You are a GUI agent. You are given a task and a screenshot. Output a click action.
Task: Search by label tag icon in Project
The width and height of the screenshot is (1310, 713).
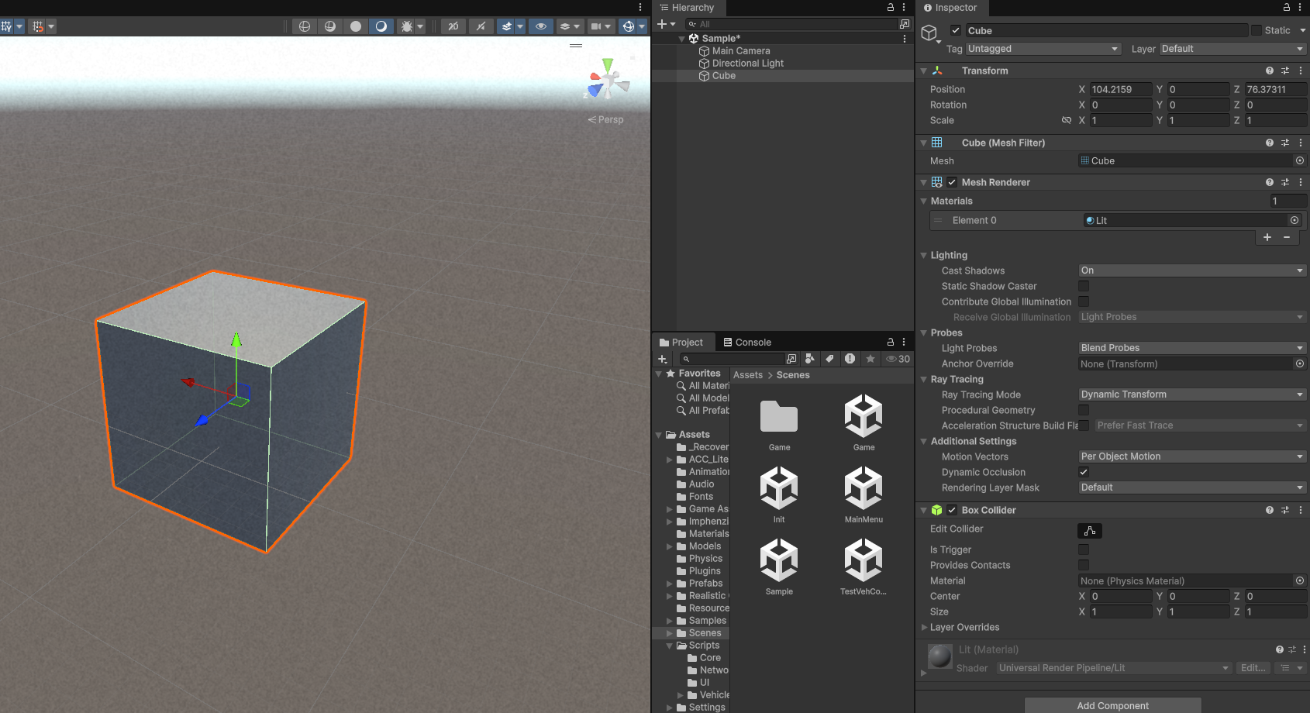pyautogui.click(x=830, y=359)
